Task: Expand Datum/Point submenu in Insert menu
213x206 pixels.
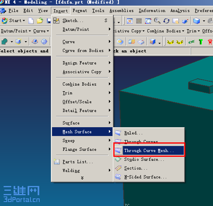Action: click(82, 29)
